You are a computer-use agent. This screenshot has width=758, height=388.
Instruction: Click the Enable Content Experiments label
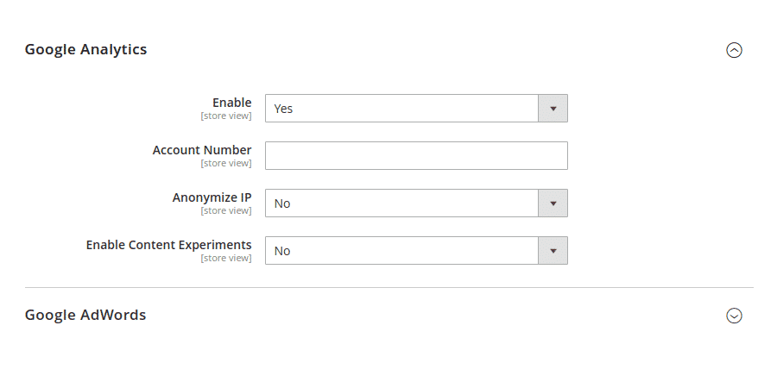(169, 245)
